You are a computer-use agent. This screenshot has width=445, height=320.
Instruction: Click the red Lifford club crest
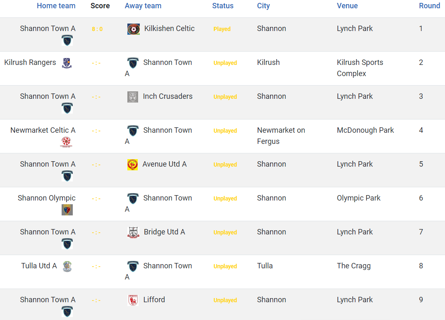[x=133, y=300]
